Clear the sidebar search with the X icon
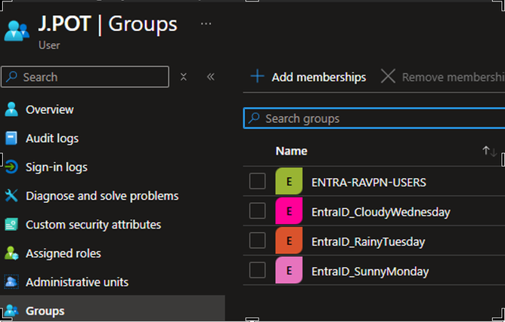 pyautogui.click(x=184, y=77)
